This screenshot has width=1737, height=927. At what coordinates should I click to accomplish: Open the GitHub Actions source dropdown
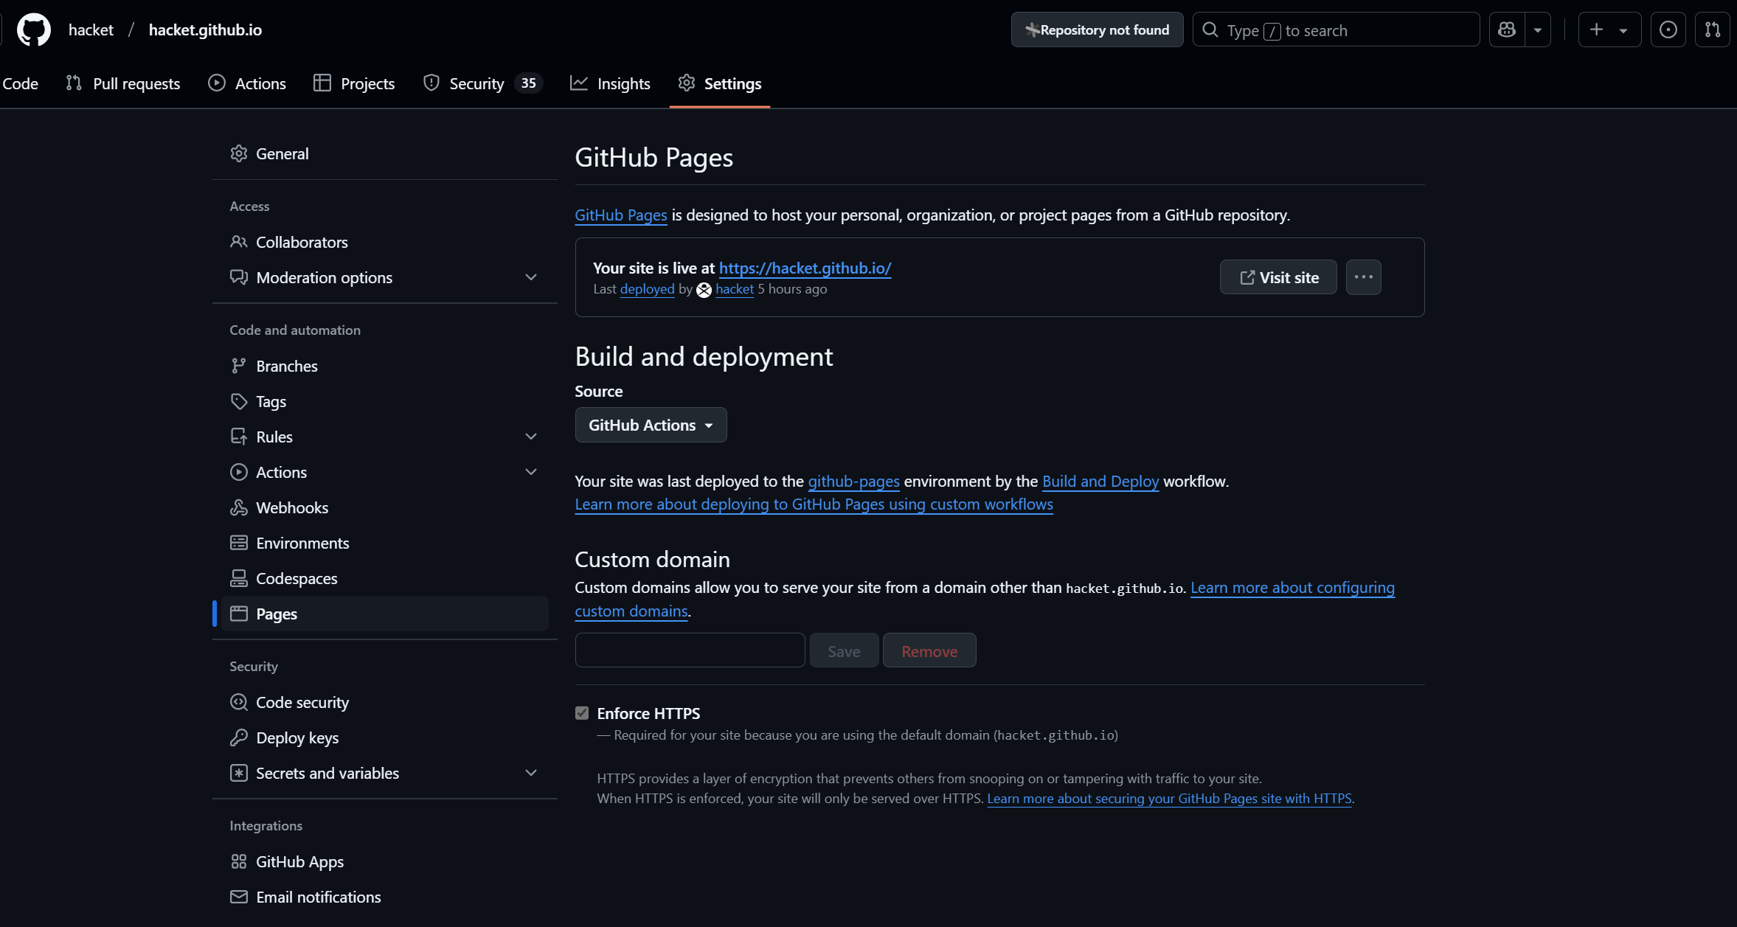[651, 425]
